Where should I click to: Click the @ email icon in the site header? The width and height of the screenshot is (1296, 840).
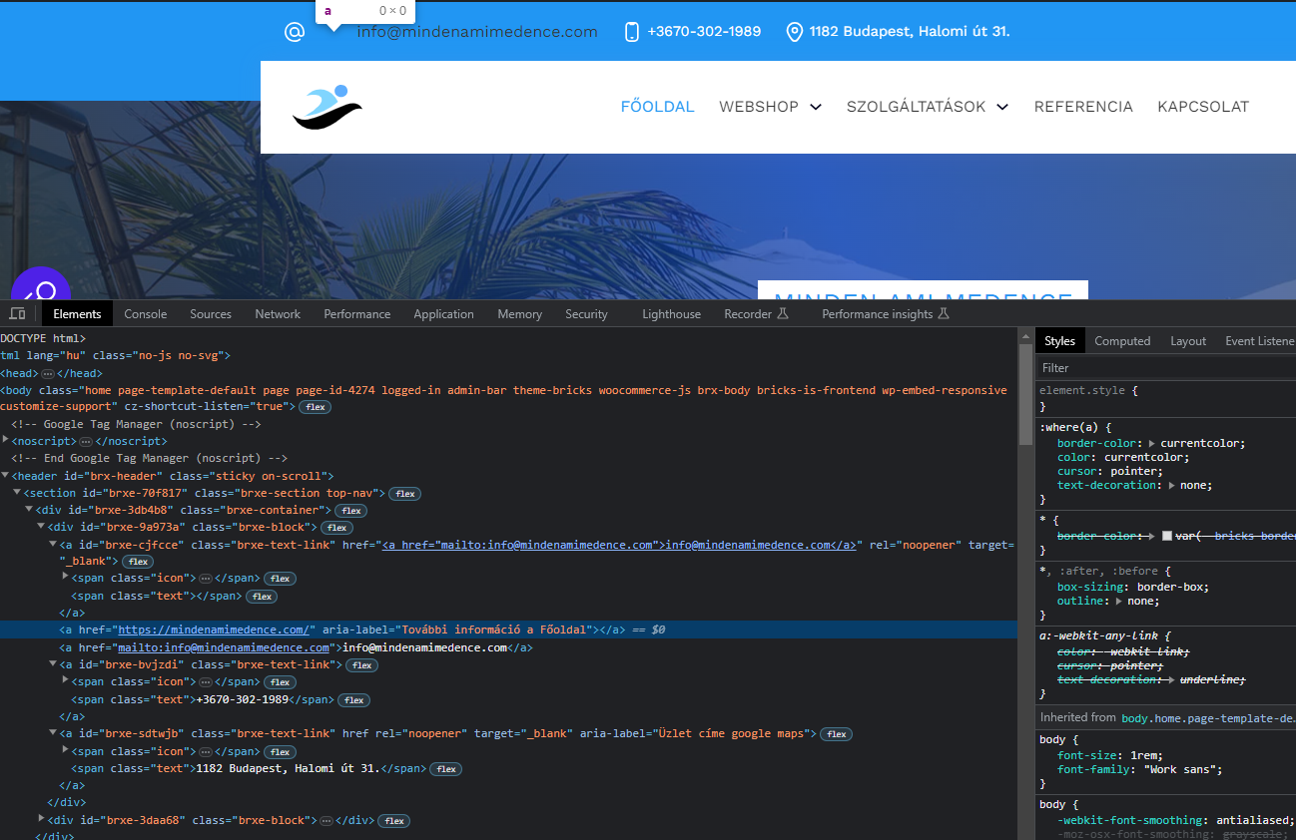click(294, 31)
